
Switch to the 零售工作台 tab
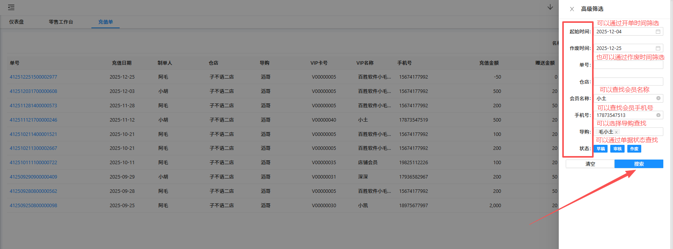(61, 22)
